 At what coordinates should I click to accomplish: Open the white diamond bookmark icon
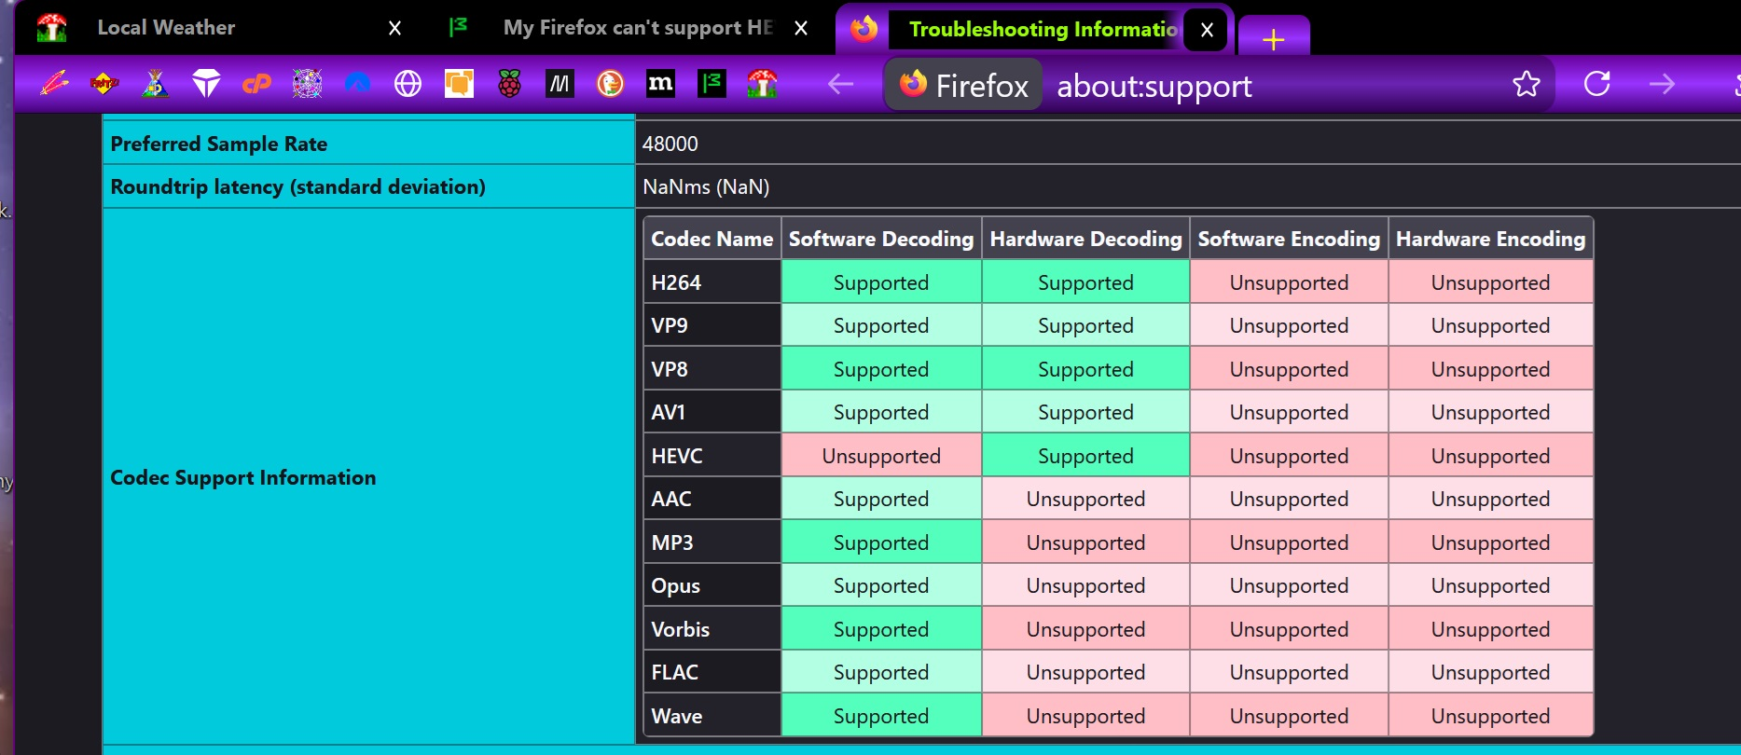coord(206,84)
